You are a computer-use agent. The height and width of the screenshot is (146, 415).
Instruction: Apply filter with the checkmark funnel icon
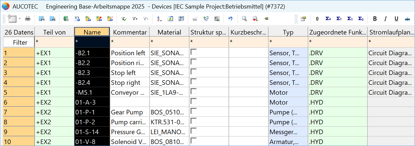click(124, 19)
